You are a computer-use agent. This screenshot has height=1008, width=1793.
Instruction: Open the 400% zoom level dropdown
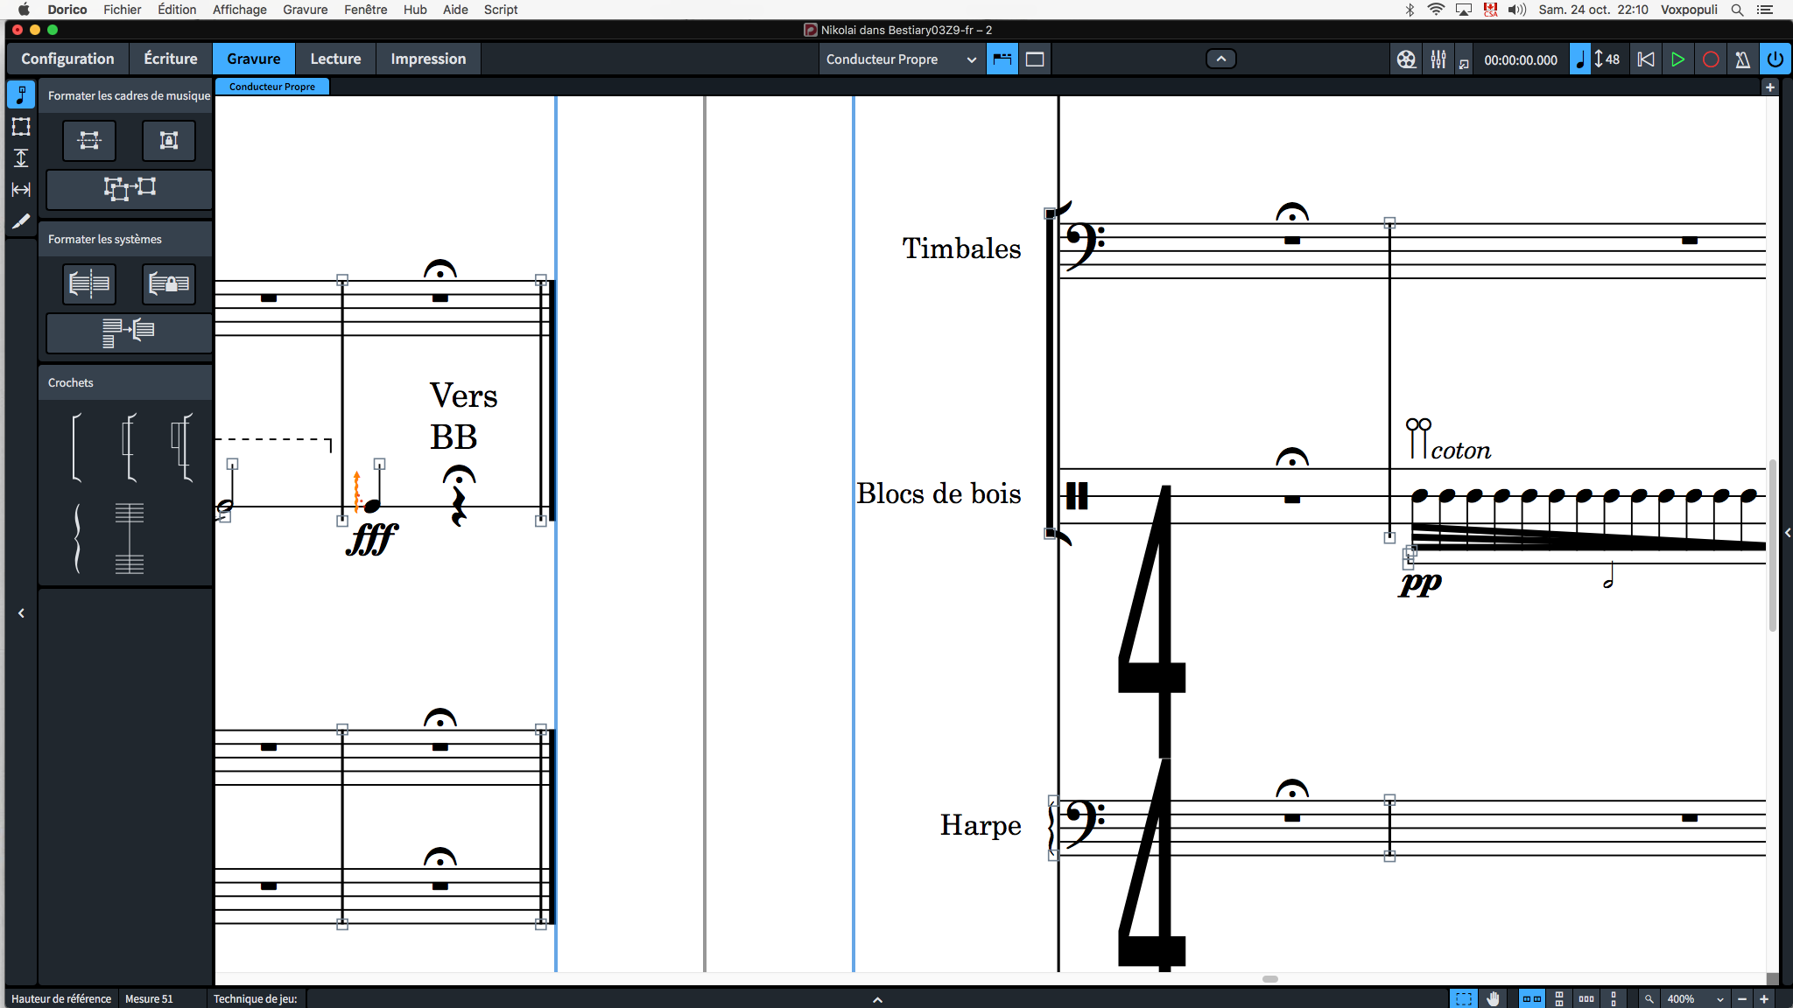click(x=1695, y=998)
